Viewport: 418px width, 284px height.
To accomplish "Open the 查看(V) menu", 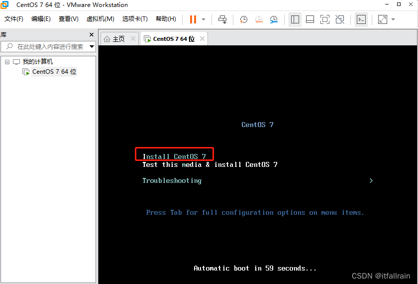I will (x=69, y=19).
